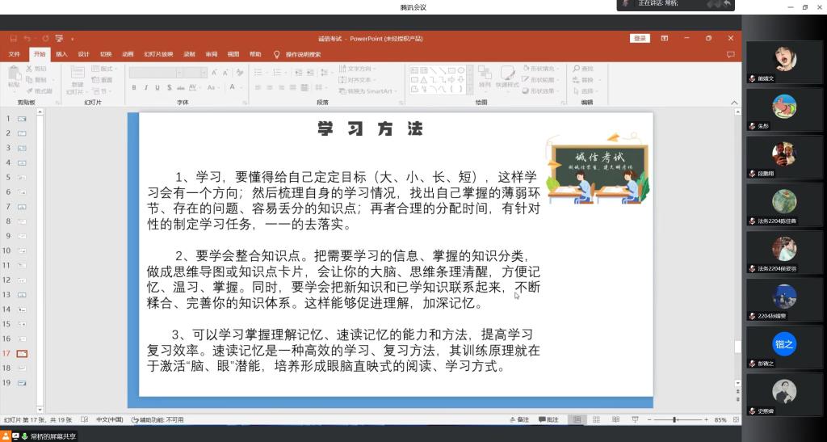Click the Quick Styles icon
The image size is (827, 442).
pyautogui.click(x=507, y=75)
